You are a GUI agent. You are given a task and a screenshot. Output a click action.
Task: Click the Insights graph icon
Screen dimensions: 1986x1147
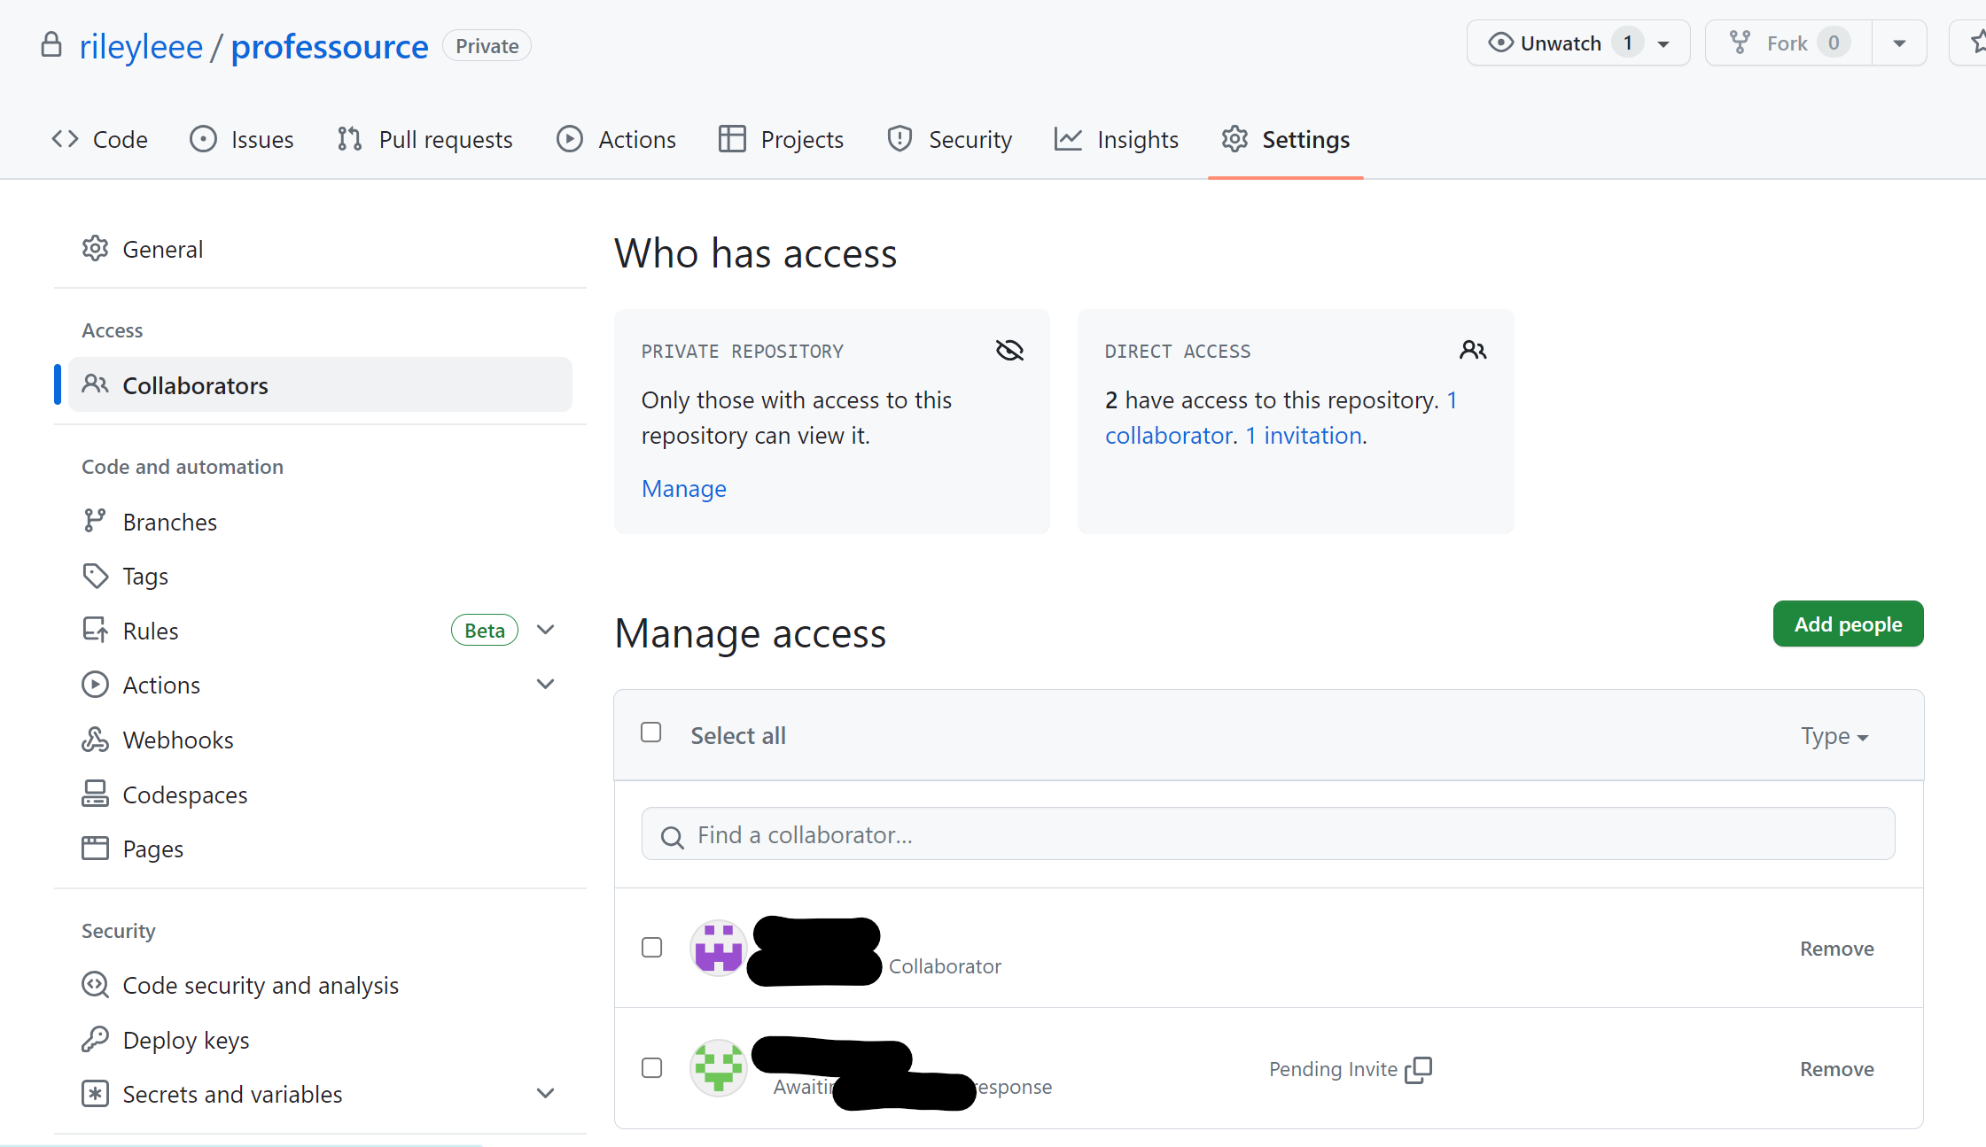tap(1068, 139)
